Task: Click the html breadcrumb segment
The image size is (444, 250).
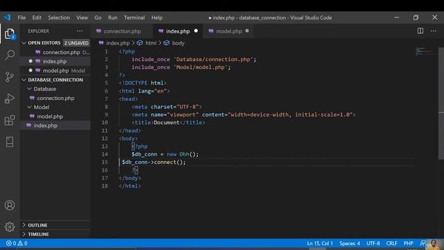Action: point(151,43)
